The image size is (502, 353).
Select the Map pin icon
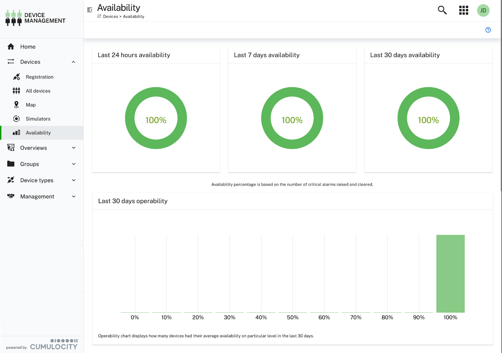point(16,105)
